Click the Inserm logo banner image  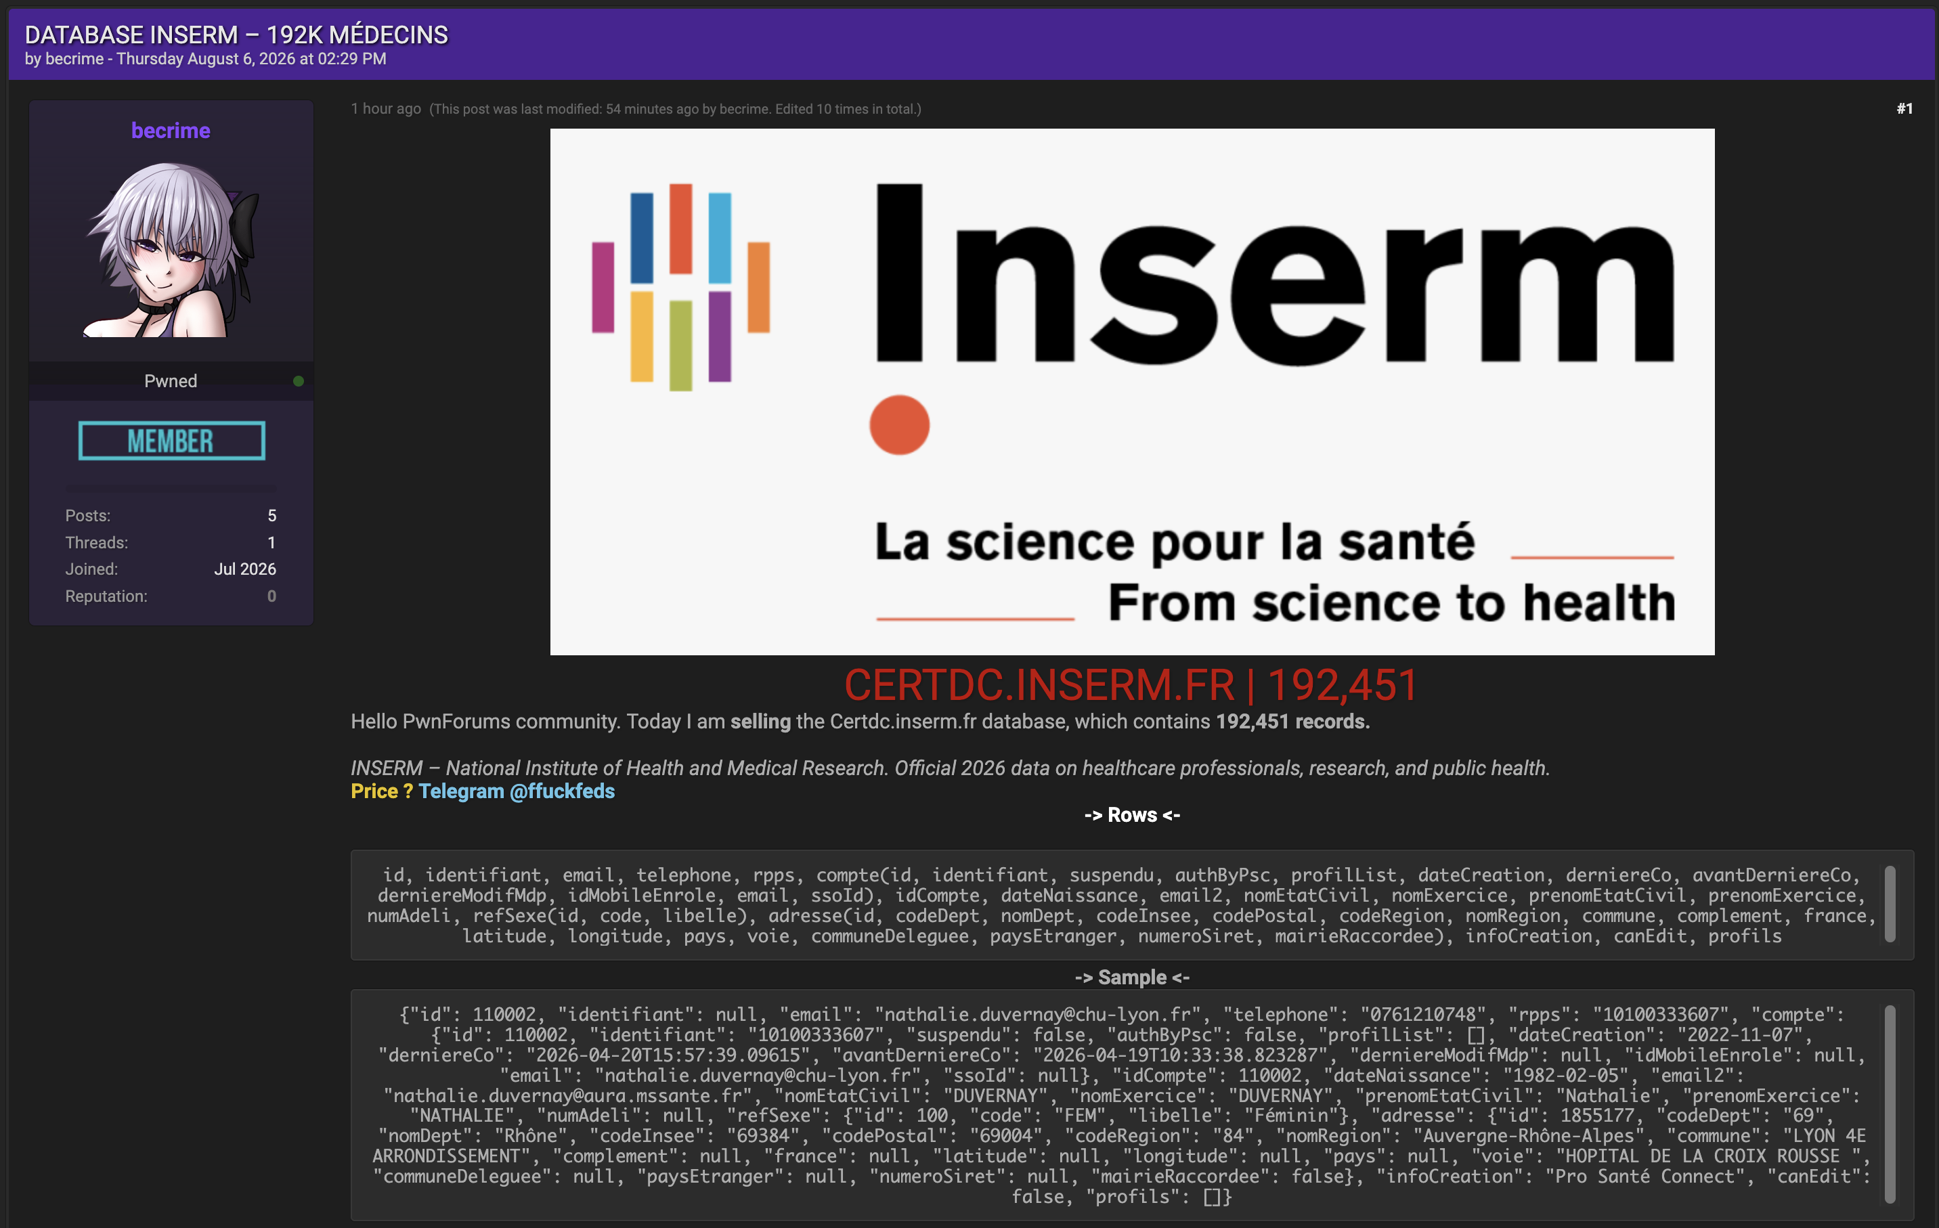(x=1132, y=391)
